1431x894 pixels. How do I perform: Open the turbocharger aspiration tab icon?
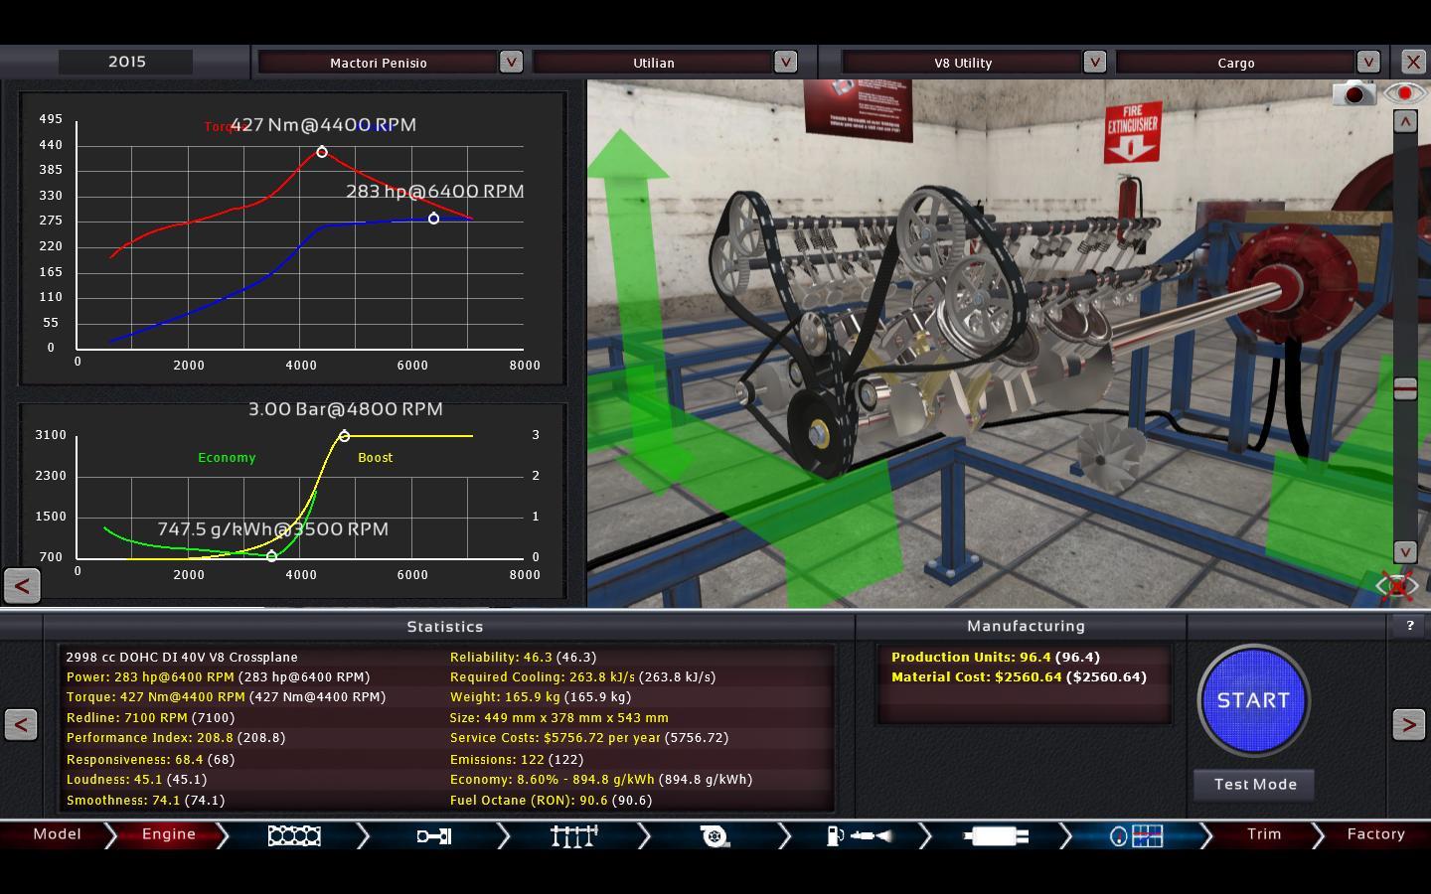(714, 835)
